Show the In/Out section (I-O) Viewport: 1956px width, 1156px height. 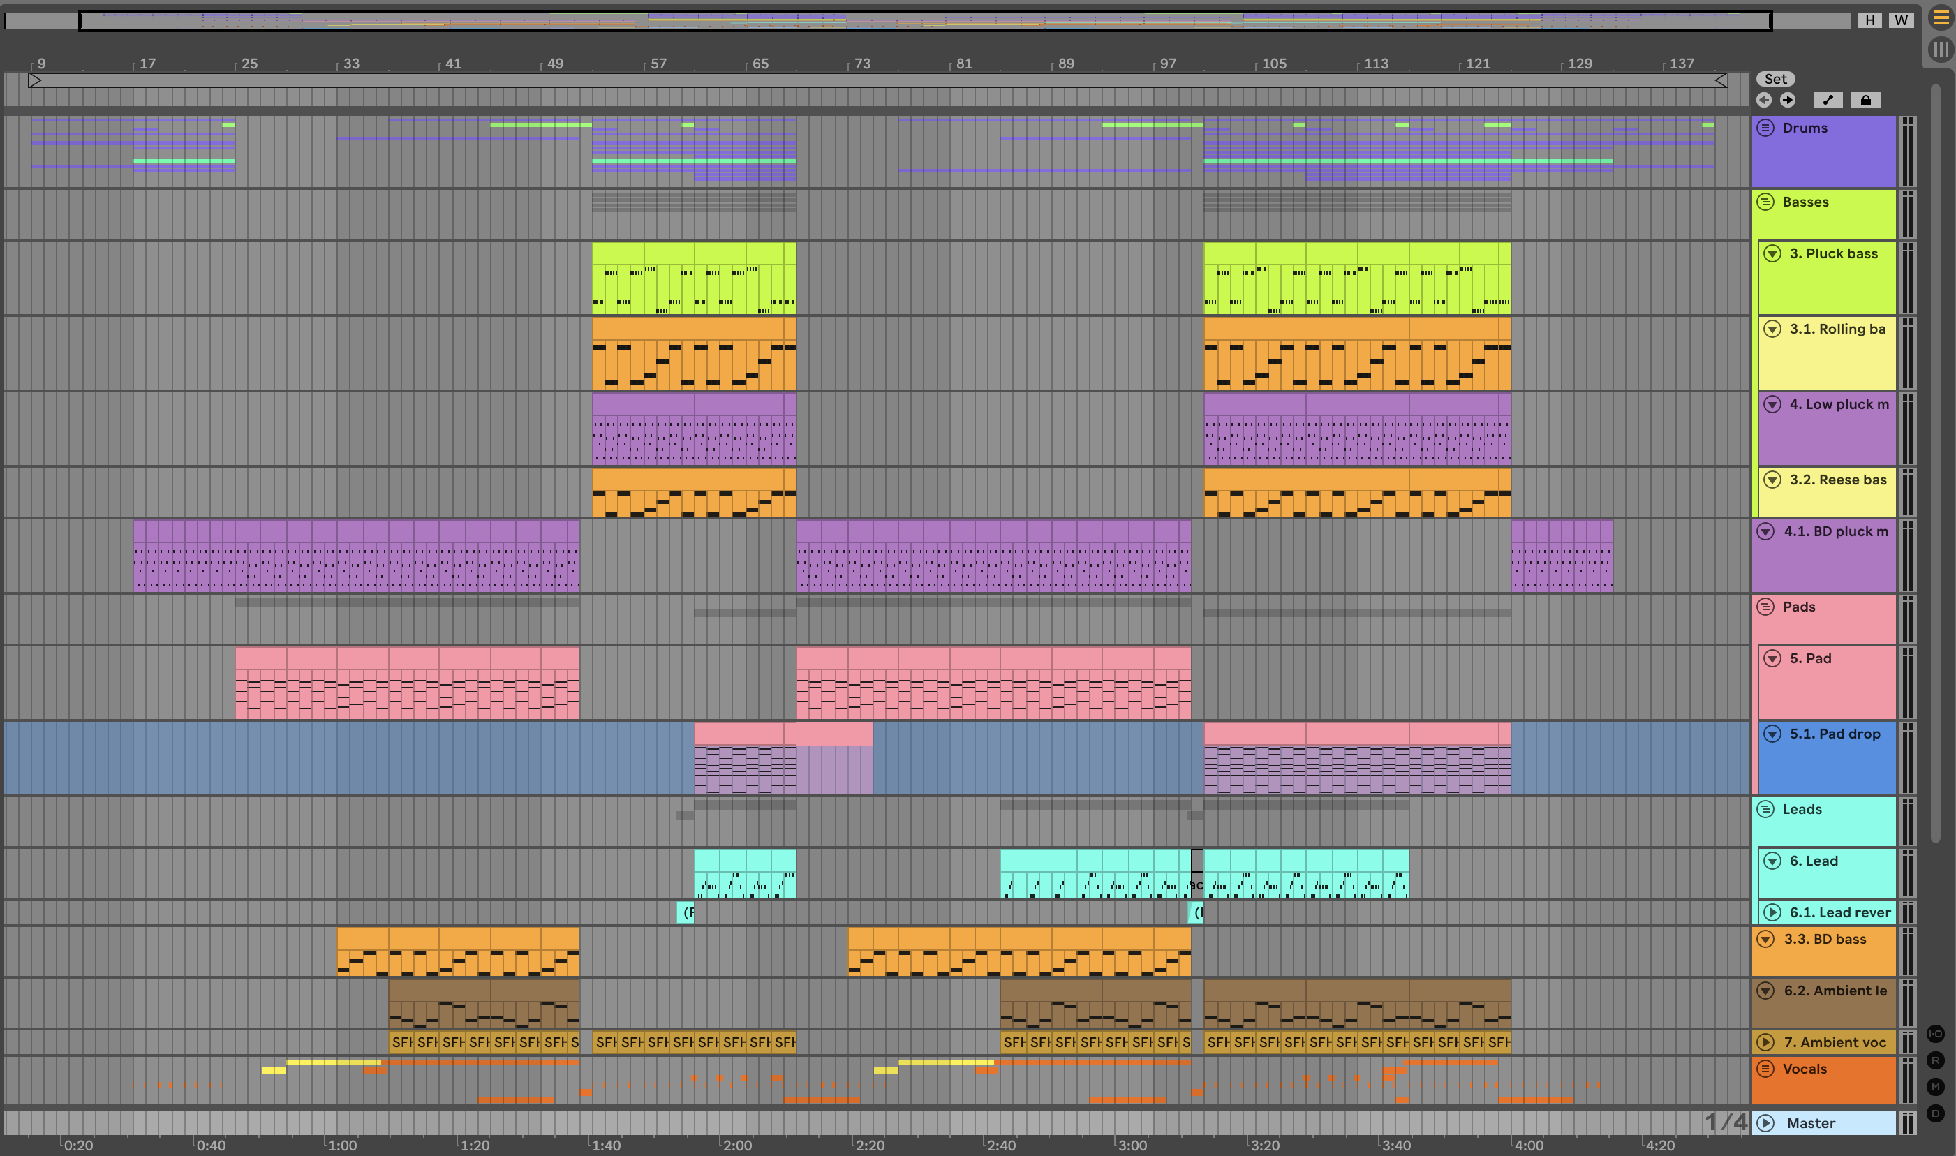coord(1935,1034)
